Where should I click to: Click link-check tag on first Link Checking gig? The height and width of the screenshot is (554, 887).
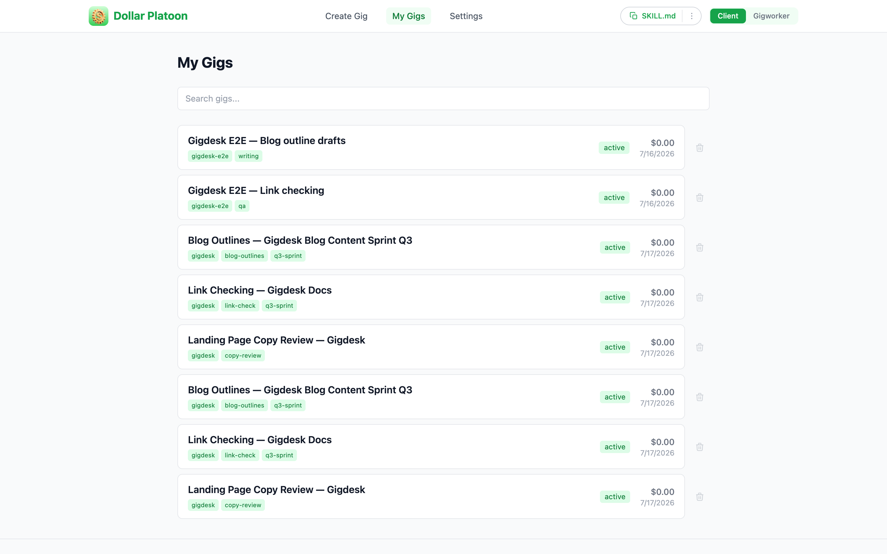tap(240, 306)
